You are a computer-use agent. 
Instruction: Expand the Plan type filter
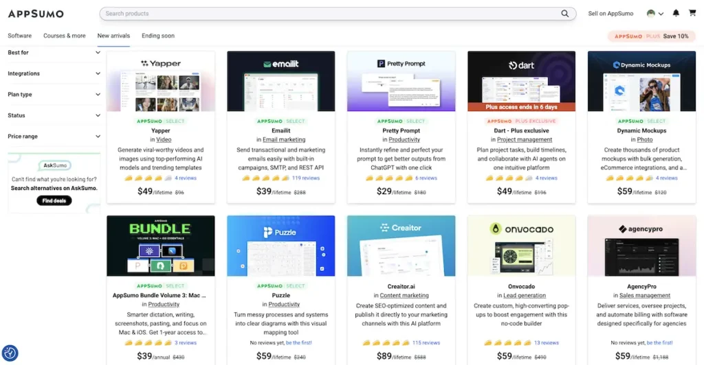coord(54,95)
